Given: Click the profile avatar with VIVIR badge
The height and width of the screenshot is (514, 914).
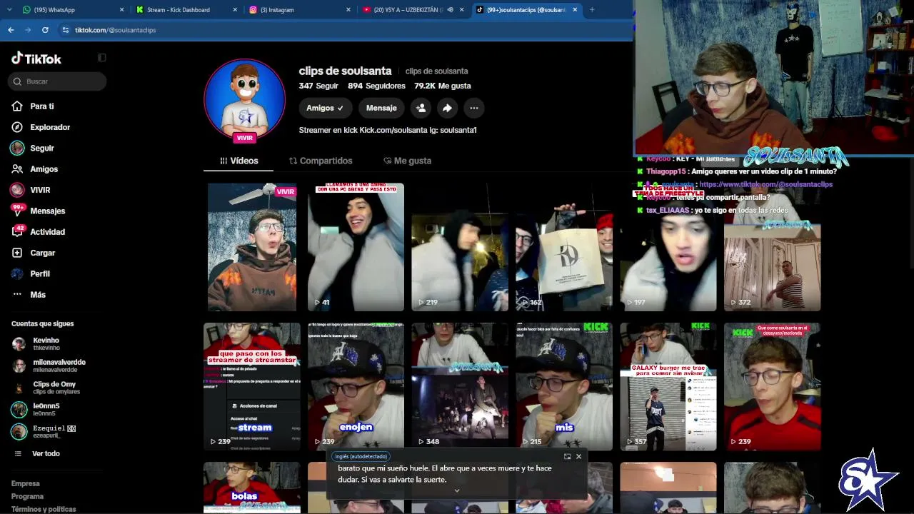Looking at the screenshot, I should 245,101.
